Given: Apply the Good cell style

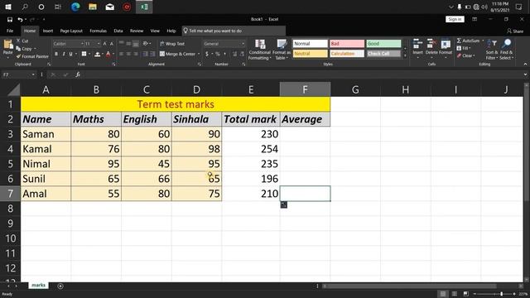Looking at the screenshot, I should pyautogui.click(x=383, y=44).
